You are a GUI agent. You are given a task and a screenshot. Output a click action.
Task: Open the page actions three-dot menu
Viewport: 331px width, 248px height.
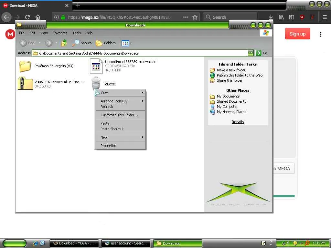point(186,17)
